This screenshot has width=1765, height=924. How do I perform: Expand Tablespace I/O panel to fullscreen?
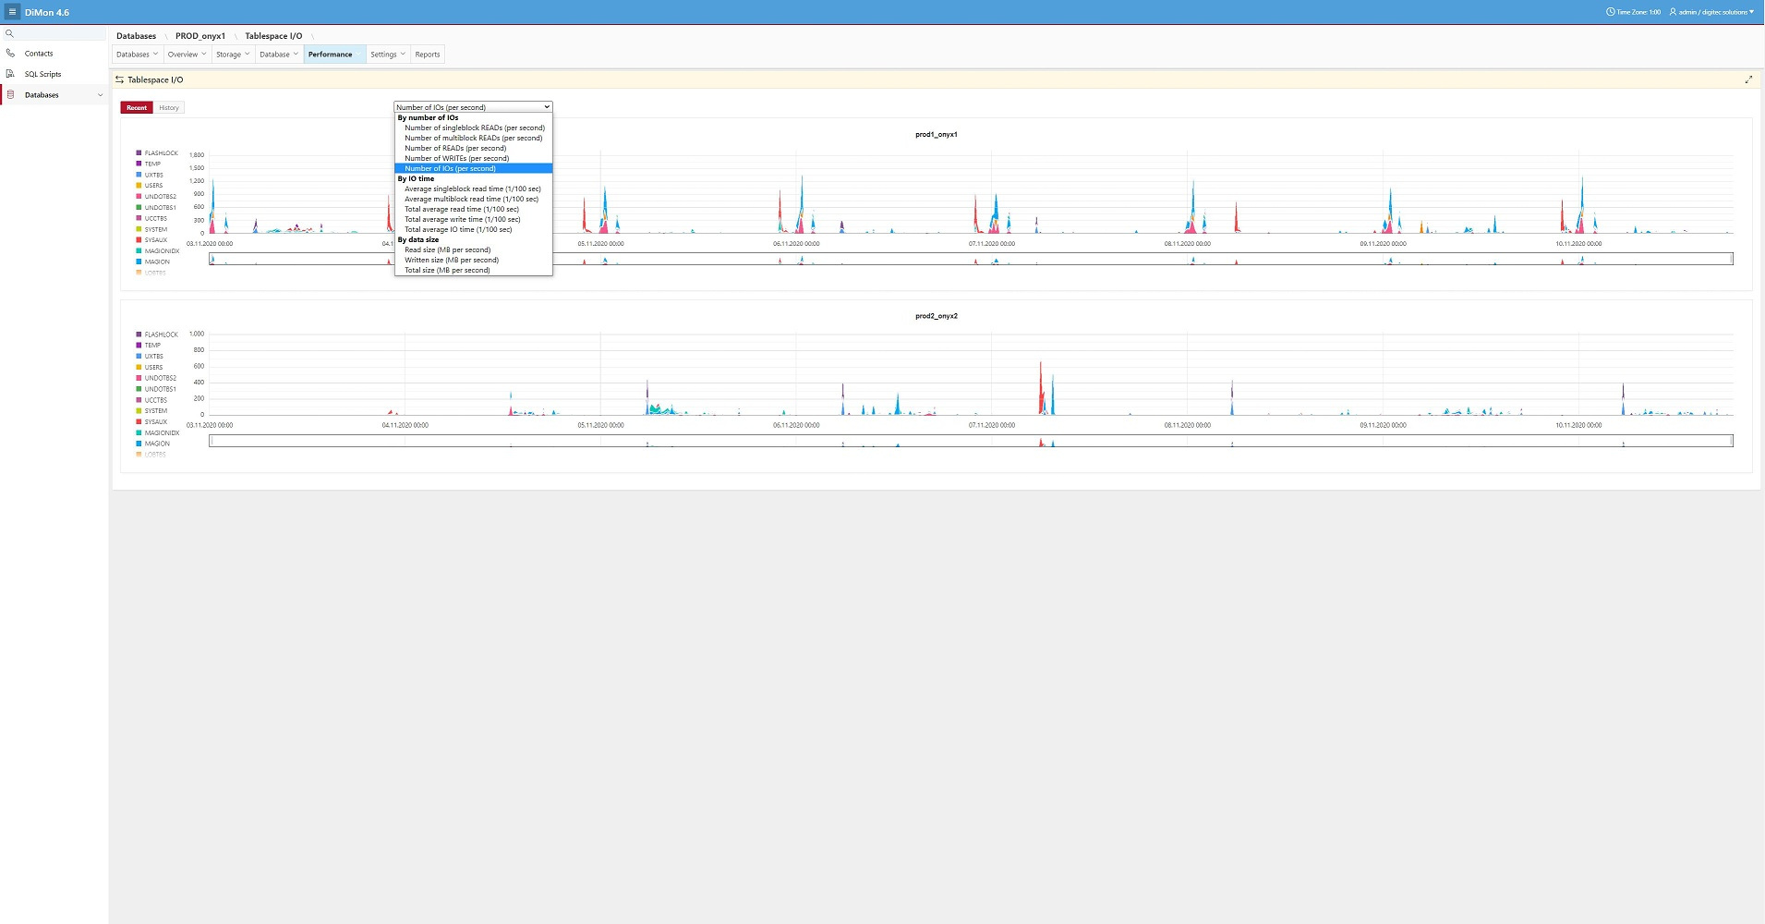point(1747,80)
